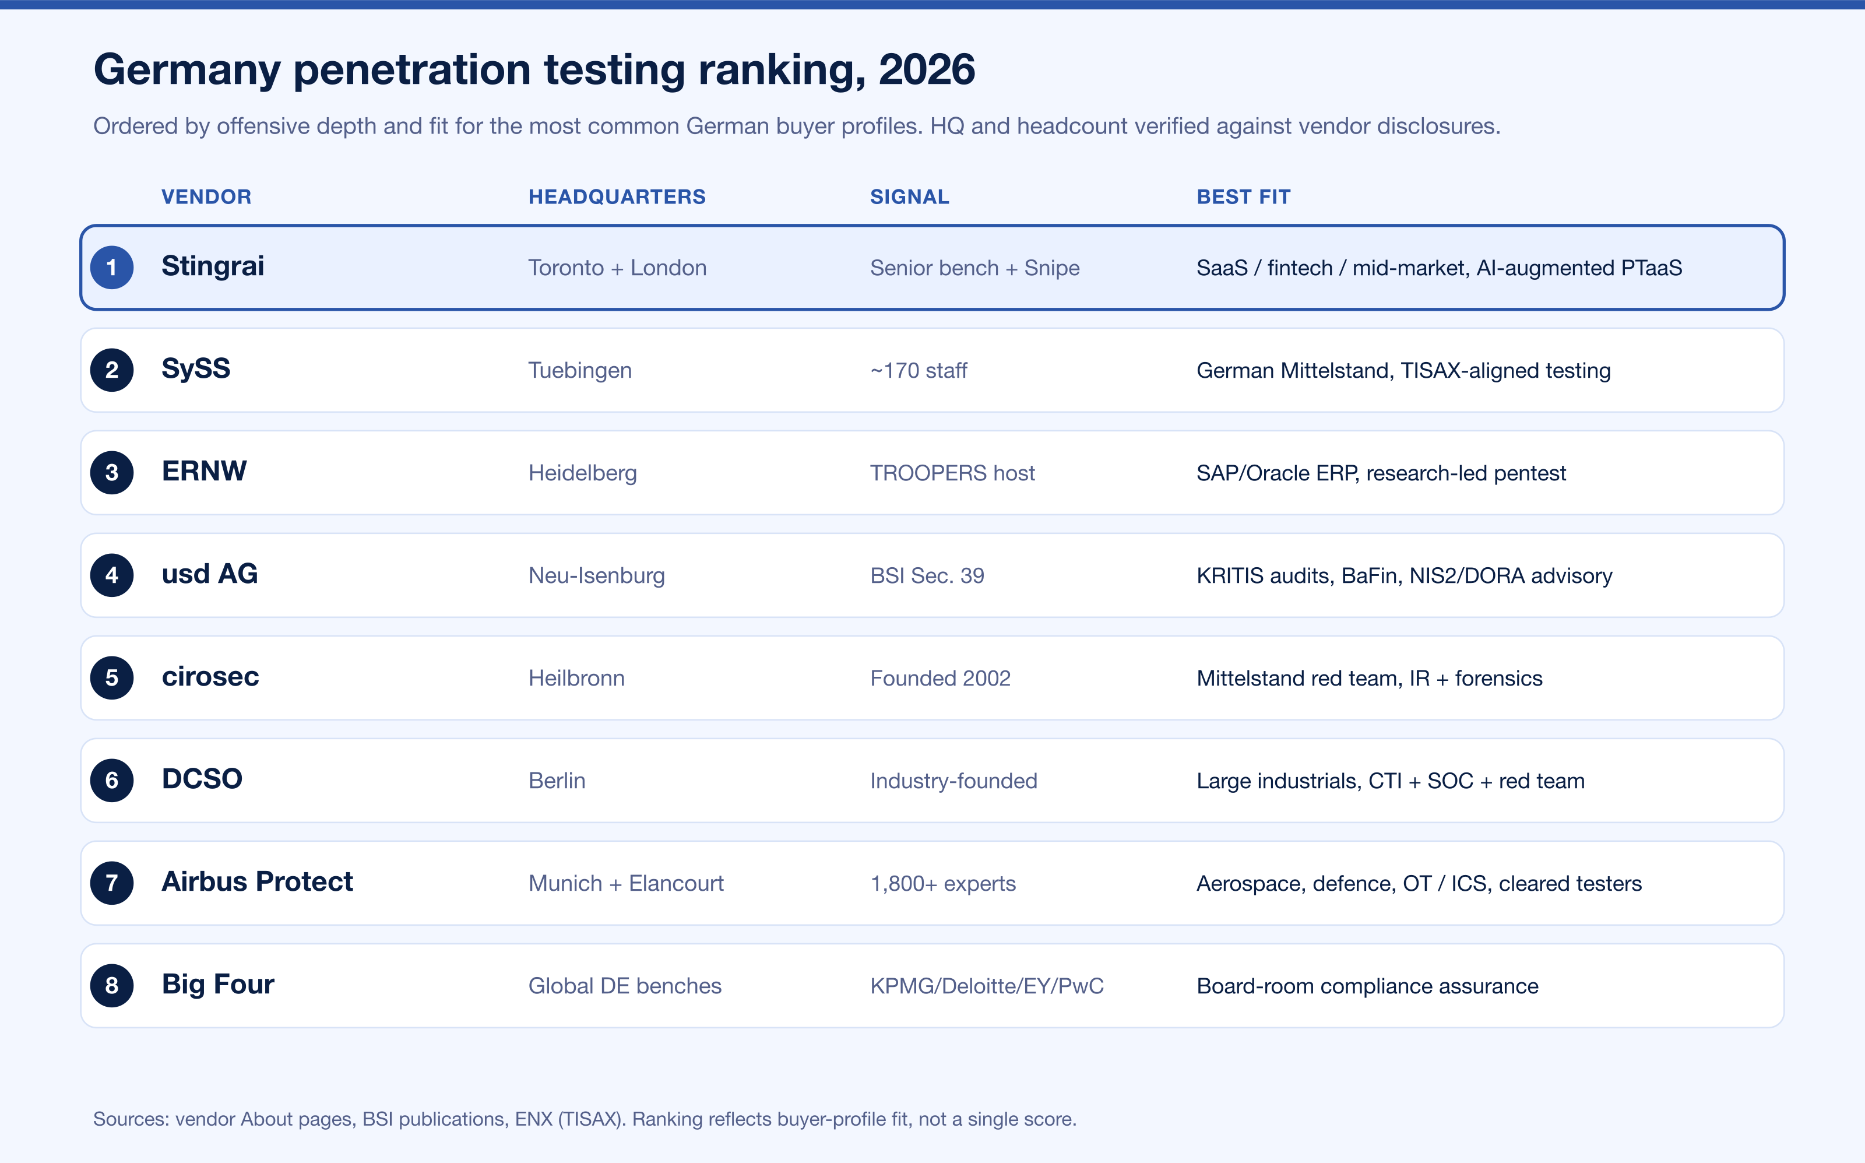Screen dimensions: 1865x1163
Task: Click the Toronto + London headquarters cell
Action: 617,268
